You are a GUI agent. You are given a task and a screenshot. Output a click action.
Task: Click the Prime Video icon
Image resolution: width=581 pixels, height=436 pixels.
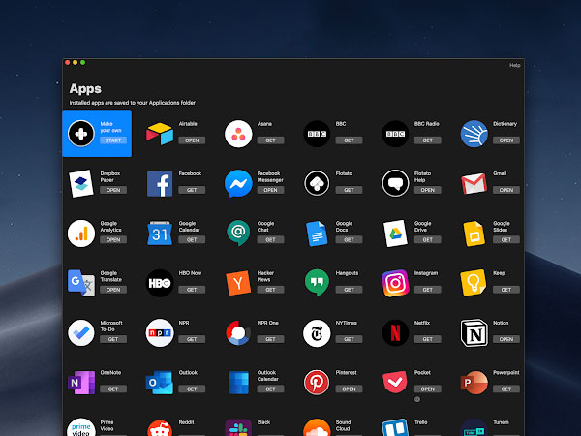[x=81, y=427]
